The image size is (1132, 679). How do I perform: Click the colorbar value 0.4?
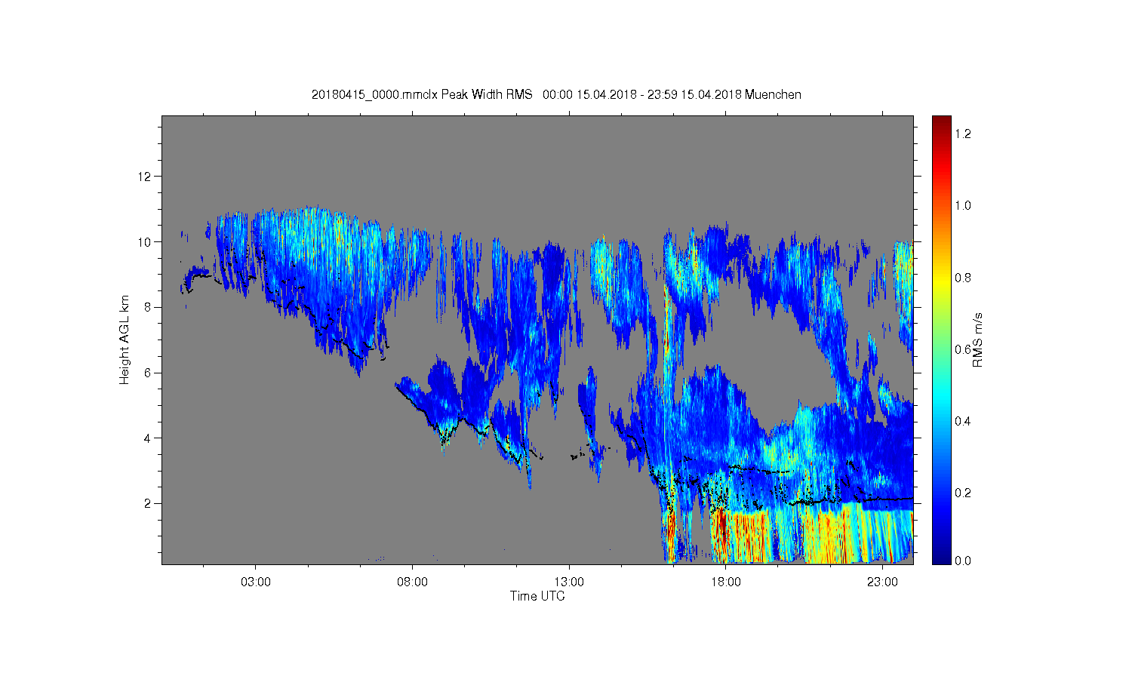[962, 421]
